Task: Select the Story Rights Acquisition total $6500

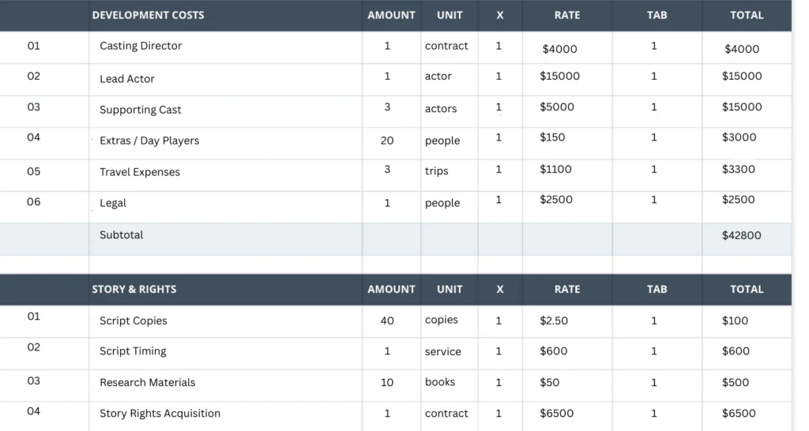Action: (x=738, y=413)
